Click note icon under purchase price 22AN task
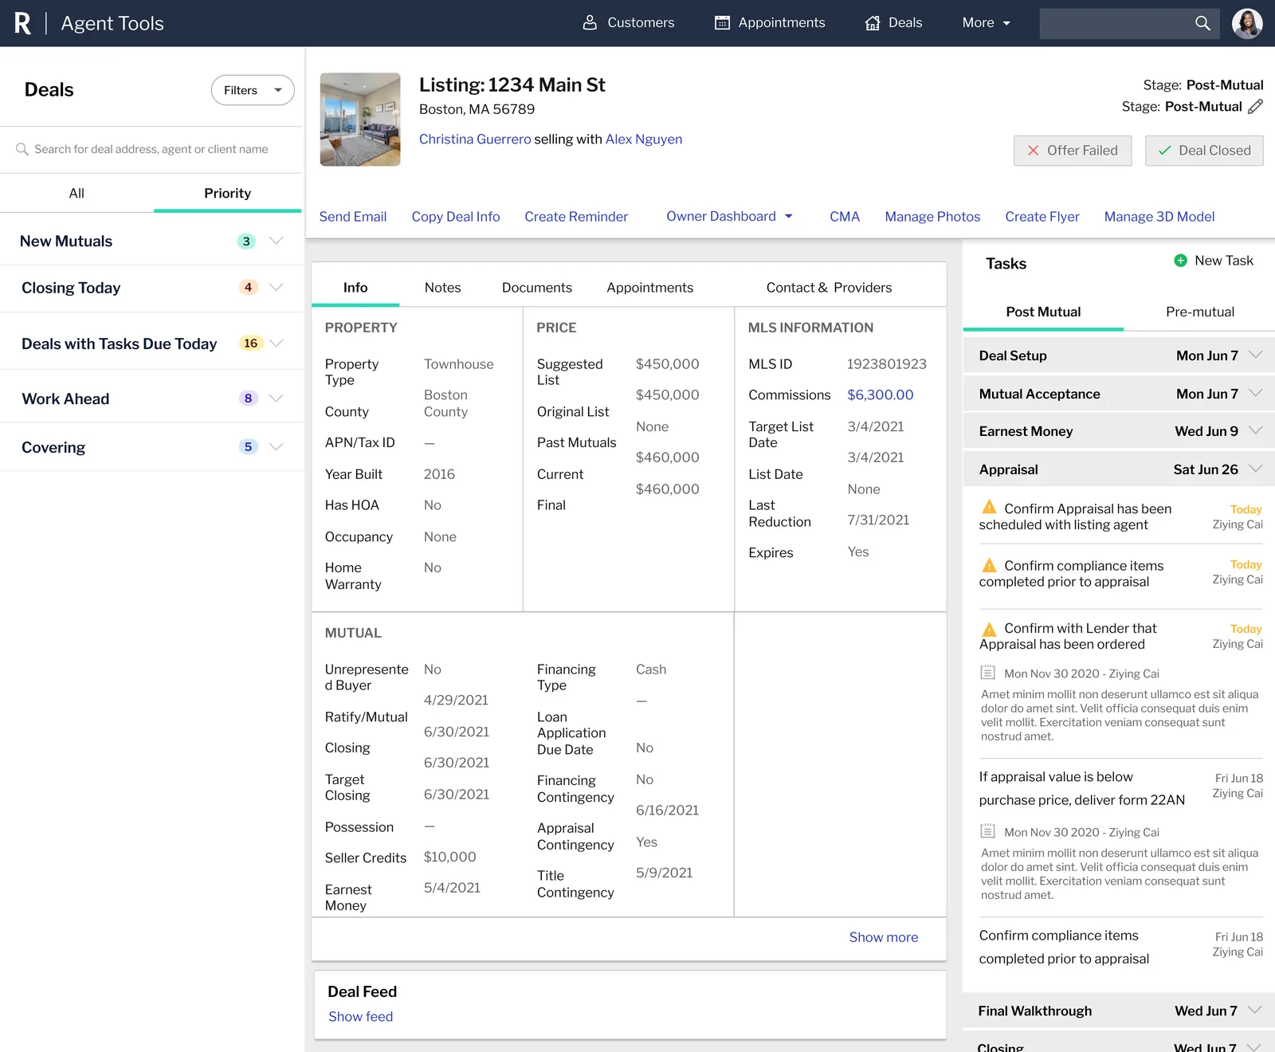The width and height of the screenshot is (1275, 1052). (988, 831)
